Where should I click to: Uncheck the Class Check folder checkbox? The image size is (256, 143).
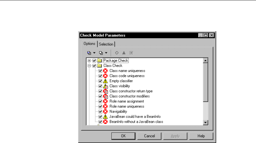(x=94, y=66)
